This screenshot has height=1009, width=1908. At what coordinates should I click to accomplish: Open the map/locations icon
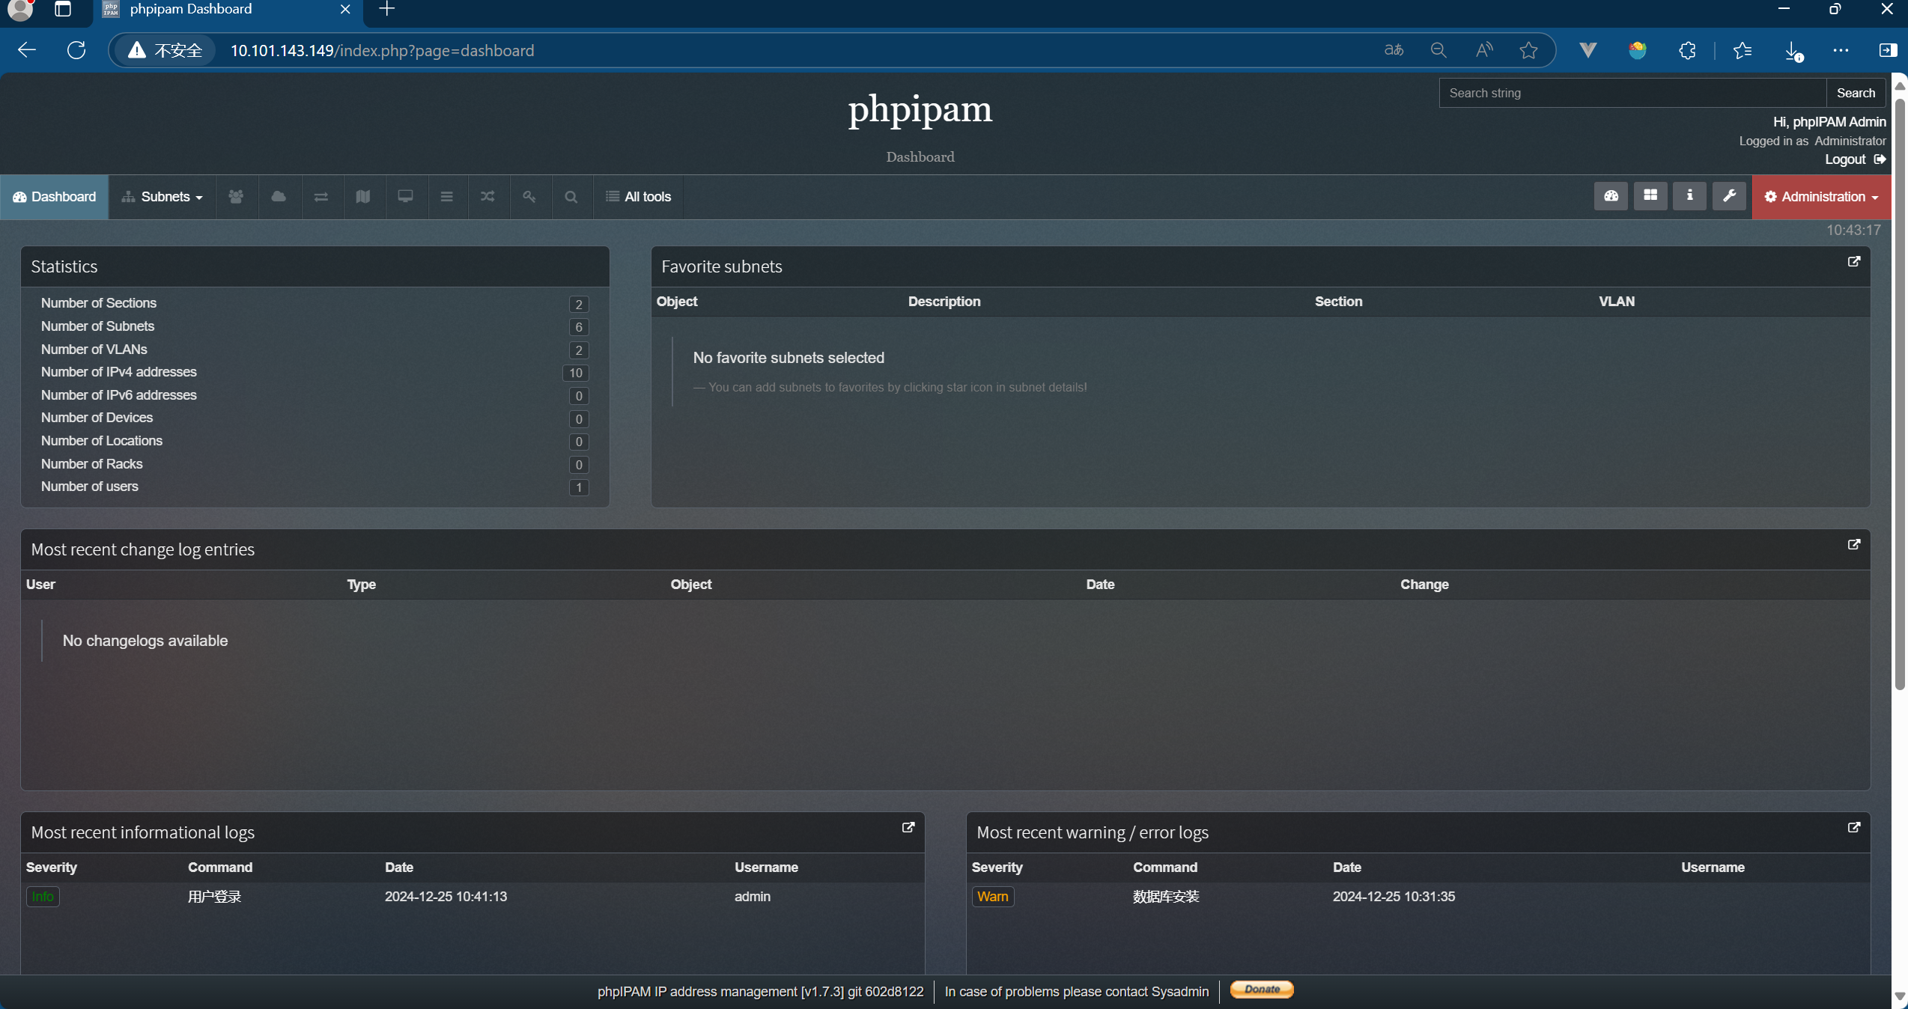coord(362,197)
